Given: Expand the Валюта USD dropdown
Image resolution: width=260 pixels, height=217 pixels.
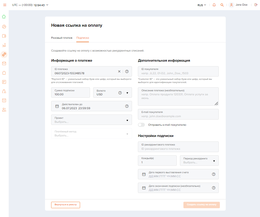Looking at the screenshot, I should tap(127, 93).
